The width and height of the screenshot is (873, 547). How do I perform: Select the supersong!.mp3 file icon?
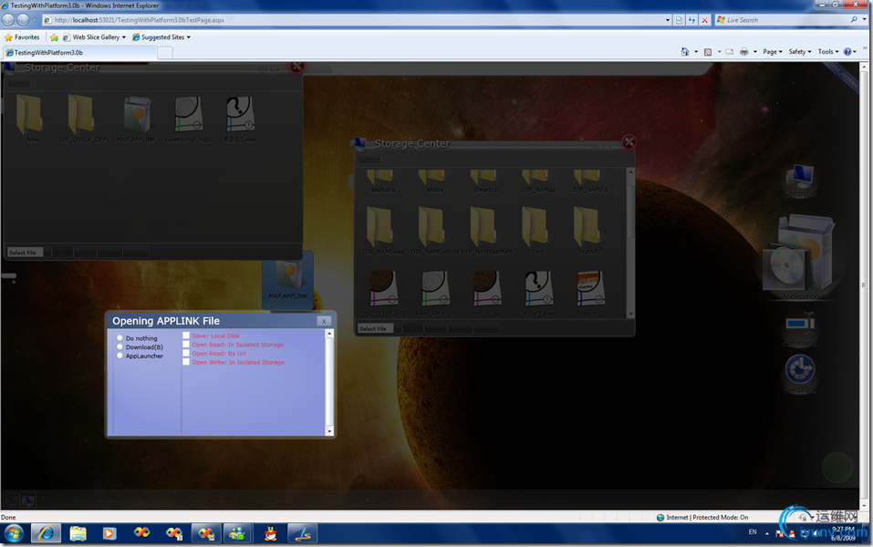pyautogui.click(x=189, y=115)
